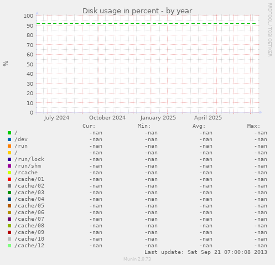Click the '/run/shm' legend label
The width and height of the screenshot is (275, 265).
point(28,166)
